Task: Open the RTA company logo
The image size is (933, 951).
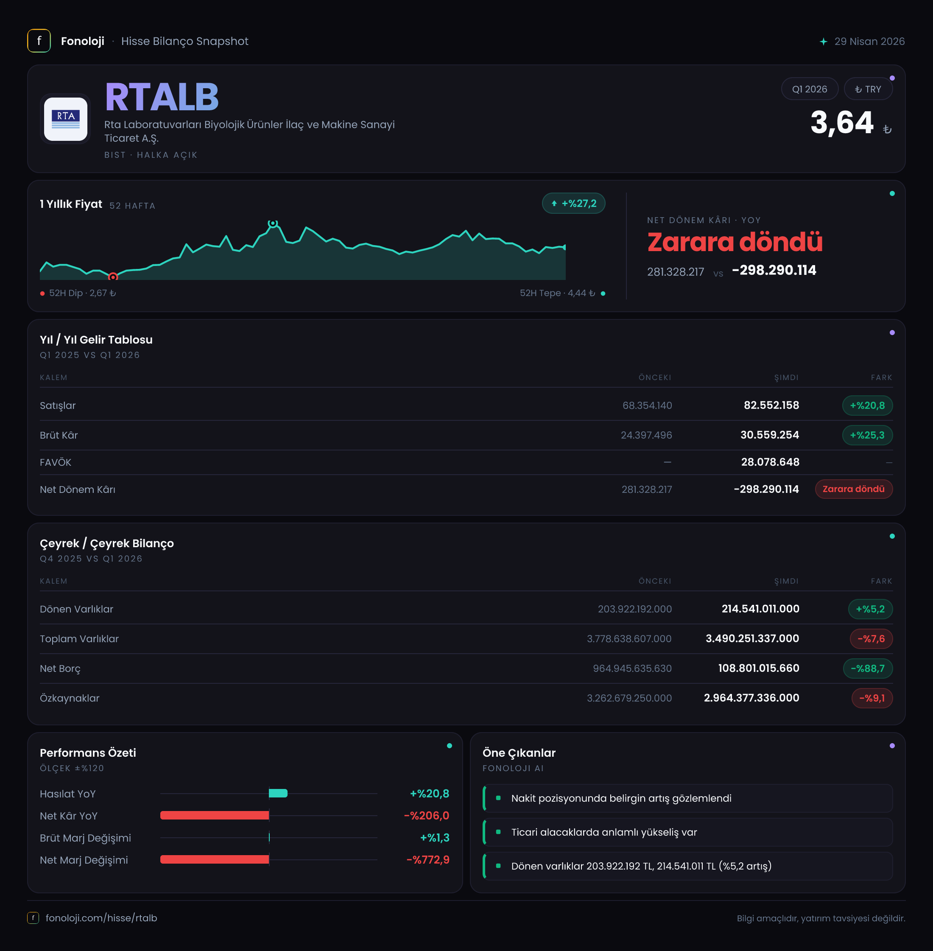Action: [x=66, y=119]
